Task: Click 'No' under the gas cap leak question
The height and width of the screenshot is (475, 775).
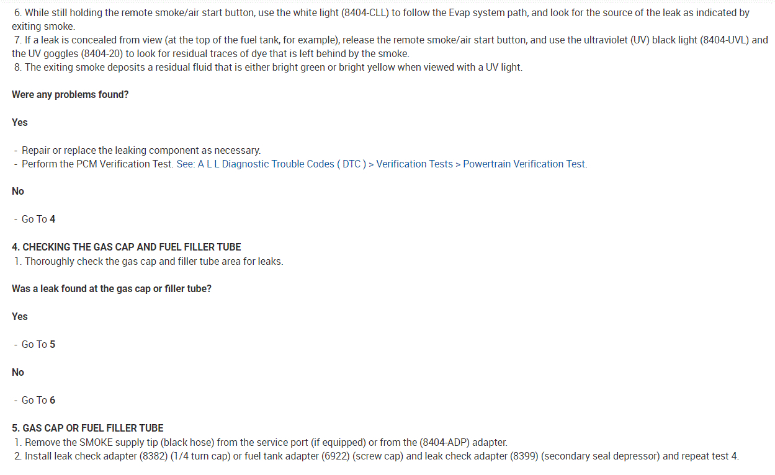Action: [x=18, y=372]
